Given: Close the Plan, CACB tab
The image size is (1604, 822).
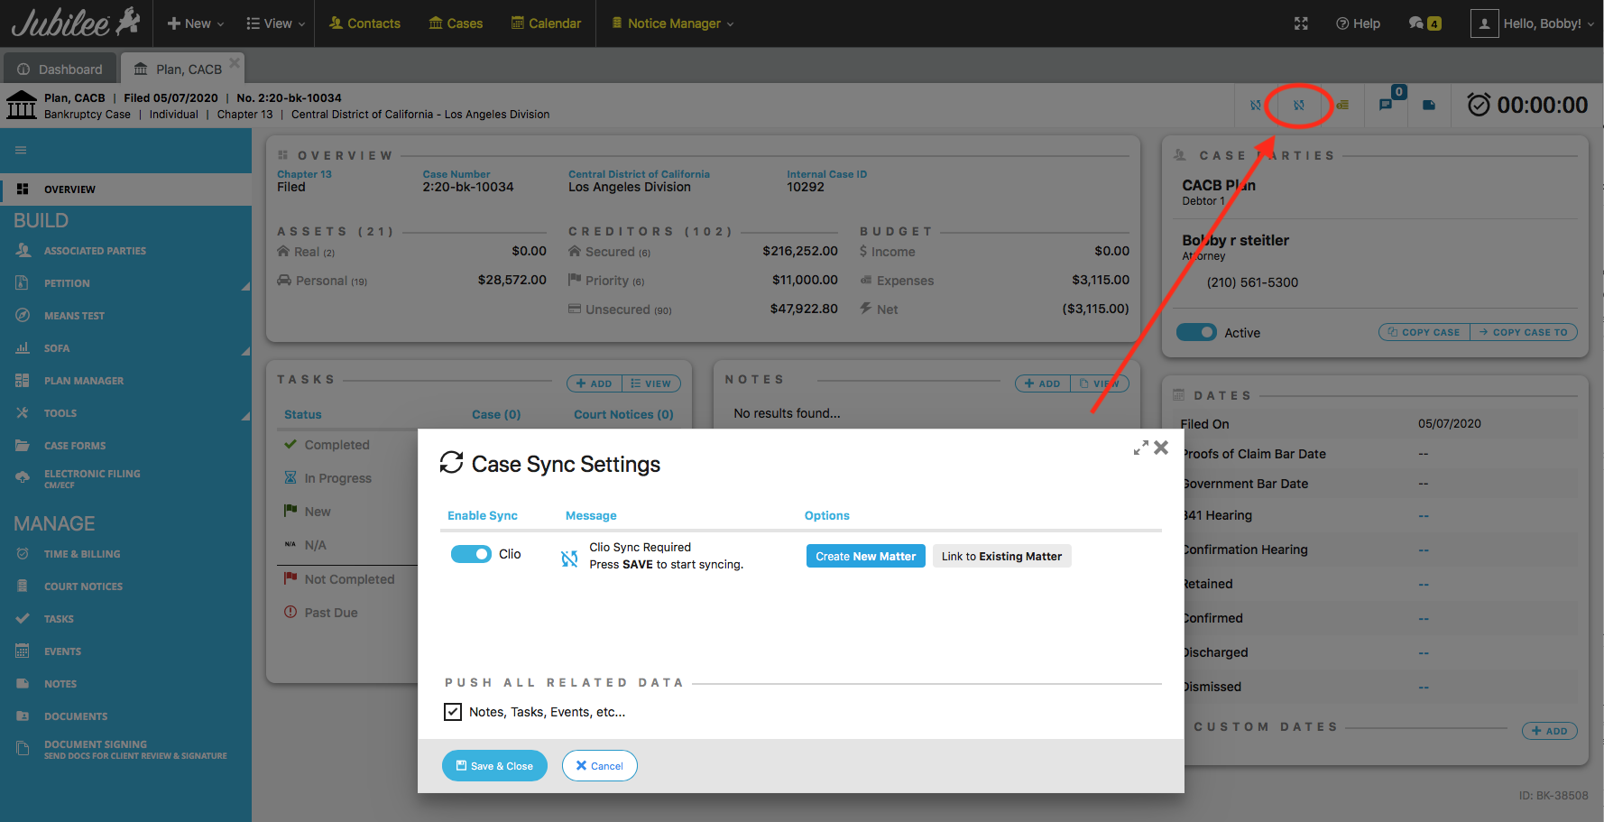Looking at the screenshot, I should 235,62.
